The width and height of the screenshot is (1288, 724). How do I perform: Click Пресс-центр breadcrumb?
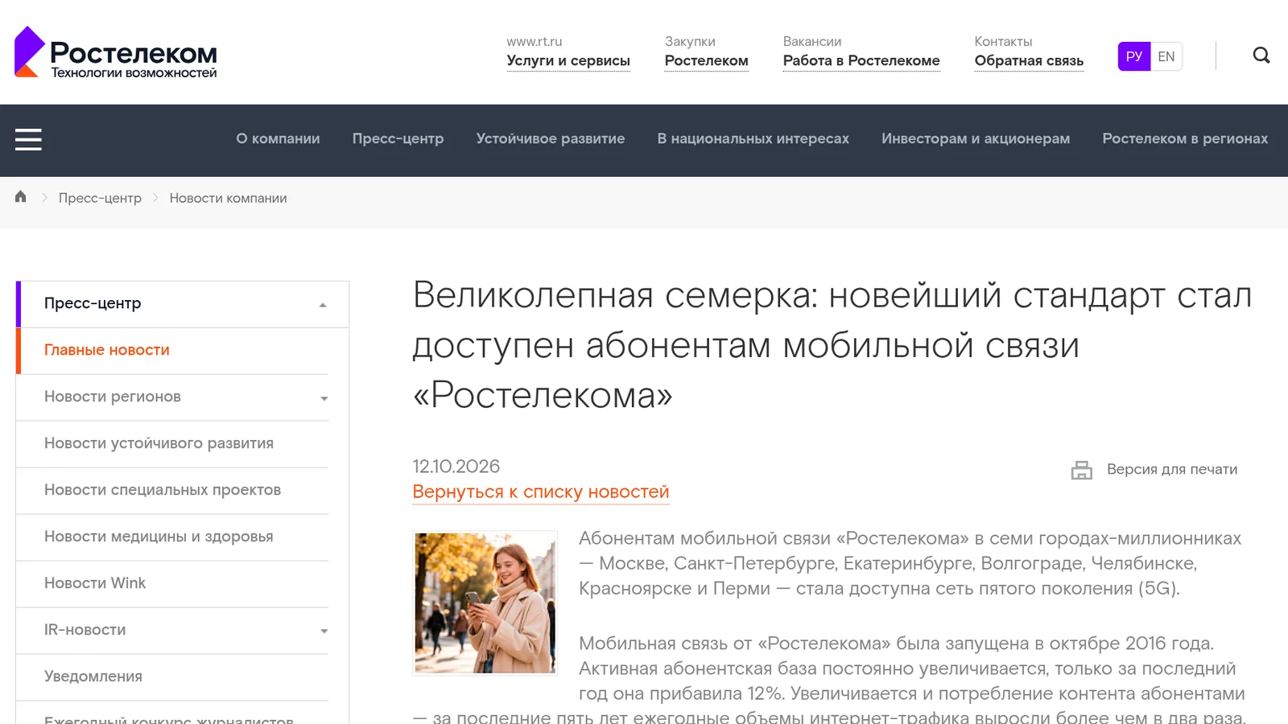tap(100, 198)
